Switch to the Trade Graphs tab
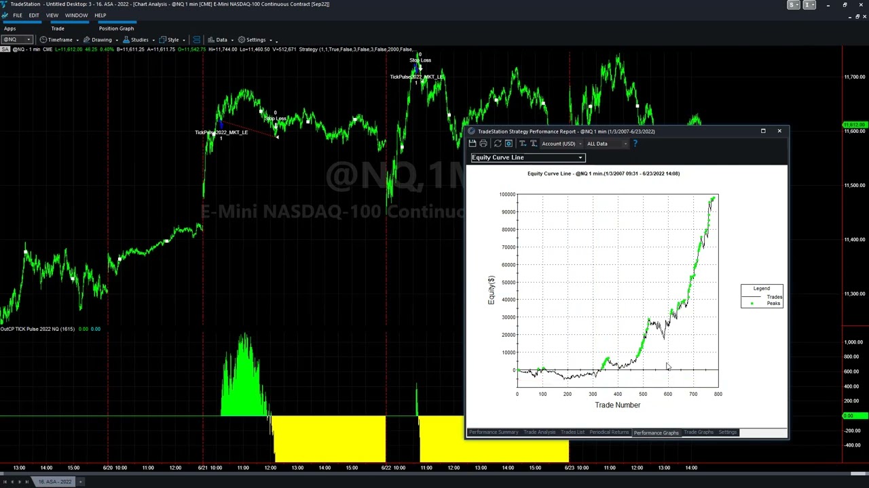This screenshot has width=869, height=488. point(699,432)
